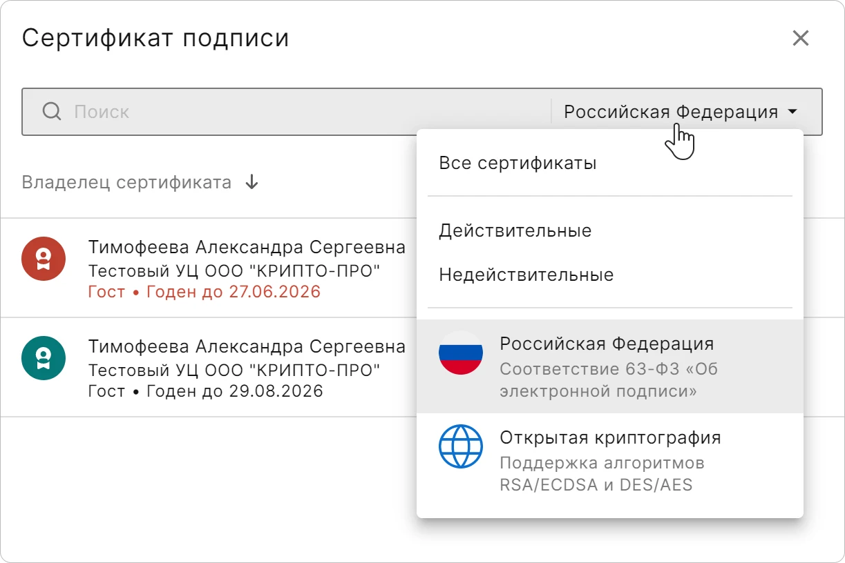Filter by Недействительные certificates
The image size is (845, 563).
pyautogui.click(x=610, y=275)
